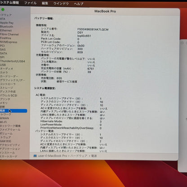Select Thunderbolt/USB4 in the sidebar

[13, 61]
